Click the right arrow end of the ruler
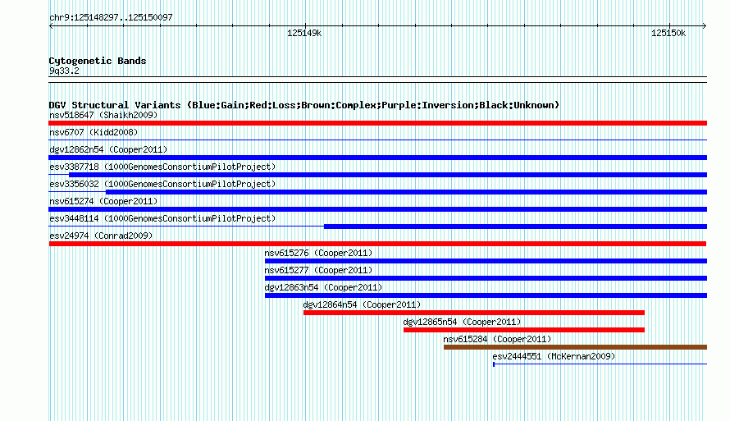The width and height of the screenshot is (730, 421). [705, 26]
